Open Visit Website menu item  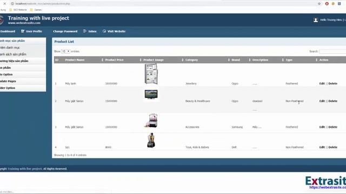click(x=116, y=31)
